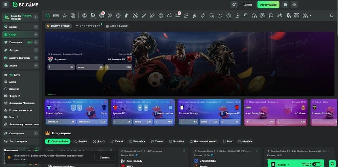Open the hamburger menu icon
This screenshot has height=167, width=338.
[x=6, y=4]
